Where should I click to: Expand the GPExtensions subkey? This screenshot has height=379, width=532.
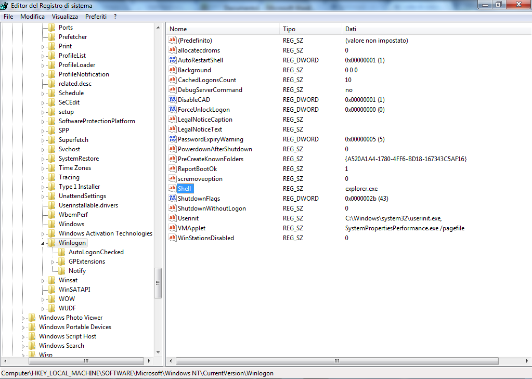[53, 262]
